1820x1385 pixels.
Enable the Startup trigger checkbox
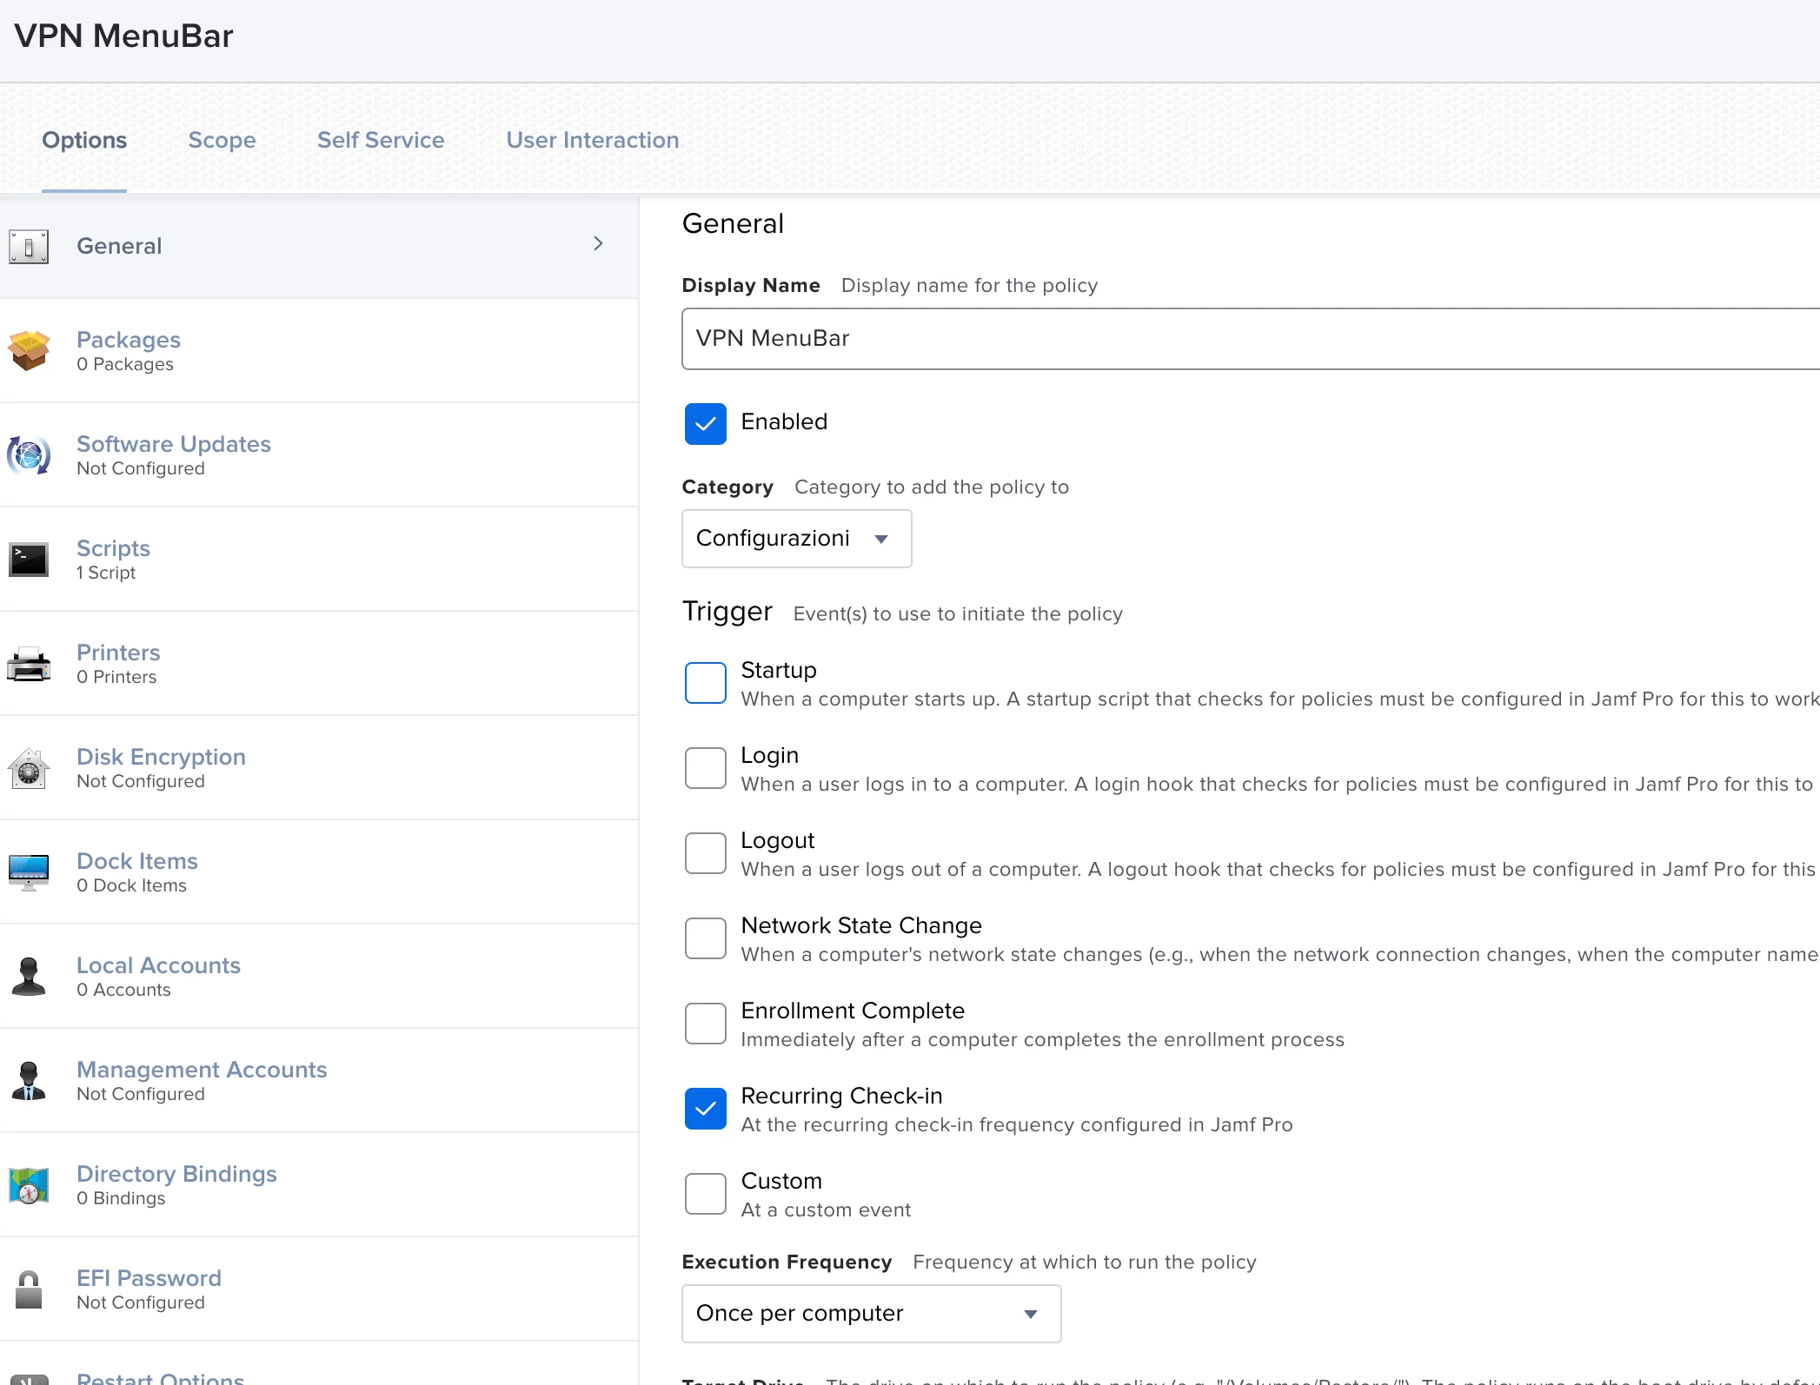coord(705,683)
